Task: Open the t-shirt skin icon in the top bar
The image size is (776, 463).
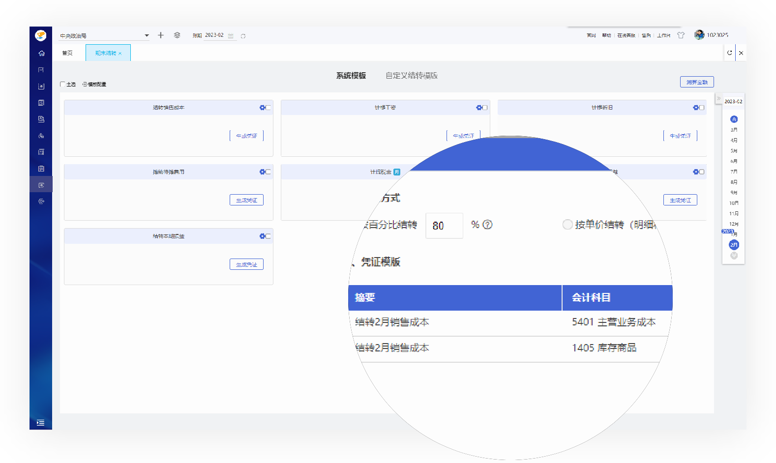Action: [x=681, y=35]
